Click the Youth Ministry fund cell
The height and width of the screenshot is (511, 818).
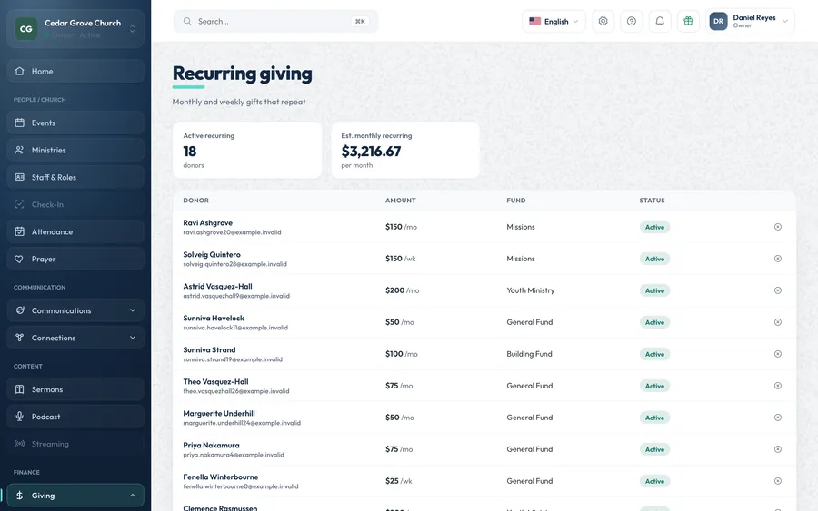531,290
